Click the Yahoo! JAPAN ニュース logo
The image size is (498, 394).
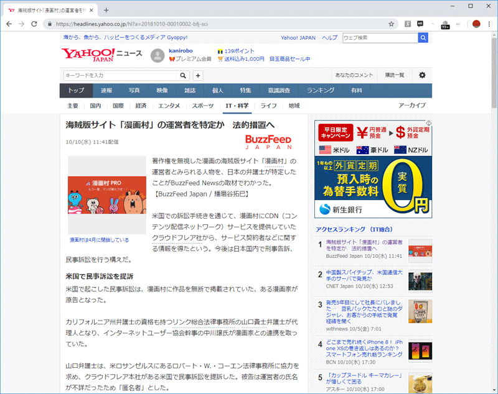click(x=102, y=55)
